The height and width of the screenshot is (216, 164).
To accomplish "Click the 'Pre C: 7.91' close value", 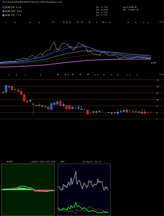I will 102,15.
